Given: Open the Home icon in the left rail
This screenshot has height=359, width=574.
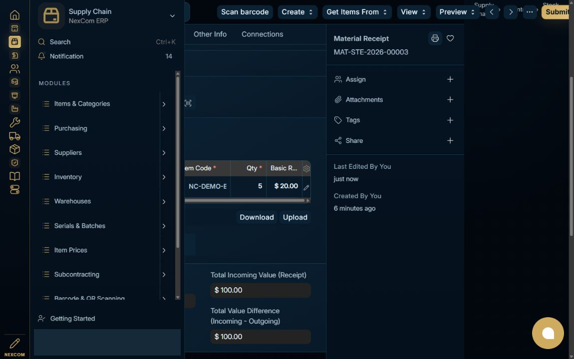Looking at the screenshot, I should (x=14, y=15).
